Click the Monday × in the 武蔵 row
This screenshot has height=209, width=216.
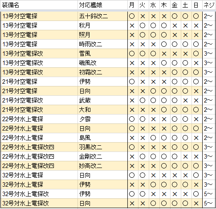tap(132, 101)
